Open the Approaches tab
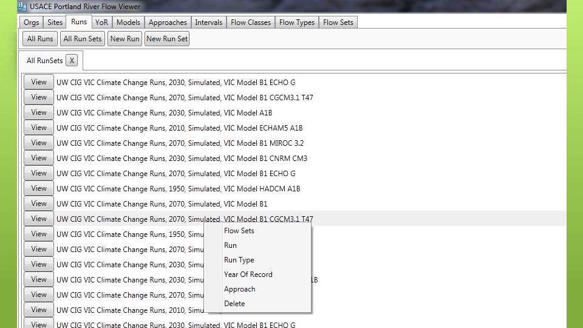The height and width of the screenshot is (328, 583). (168, 22)
